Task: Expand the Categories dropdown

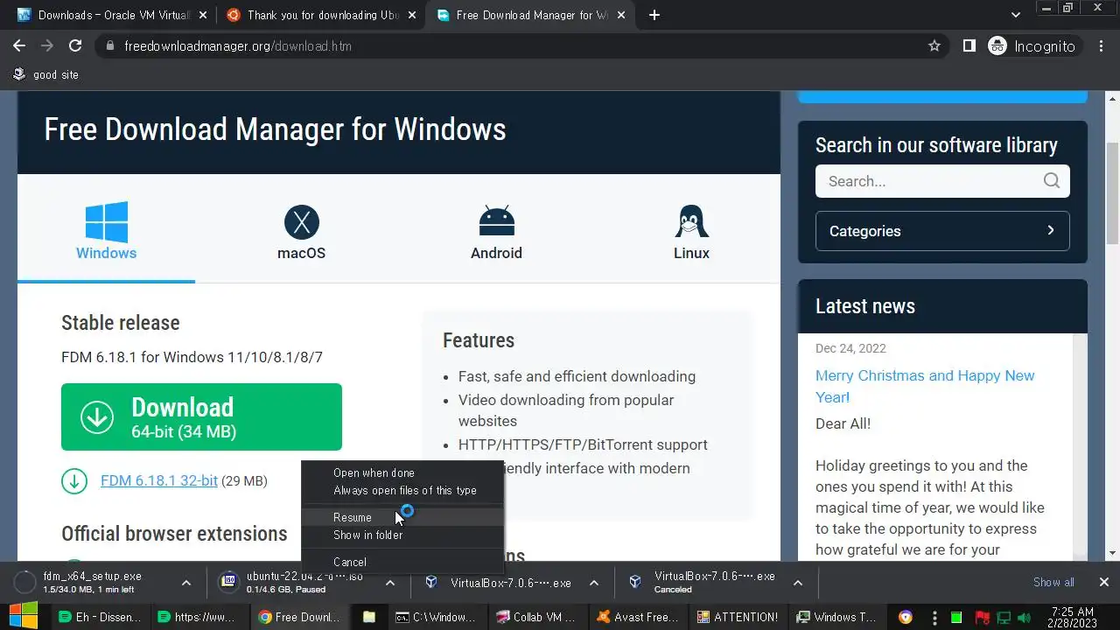Action: pos(942,231)
